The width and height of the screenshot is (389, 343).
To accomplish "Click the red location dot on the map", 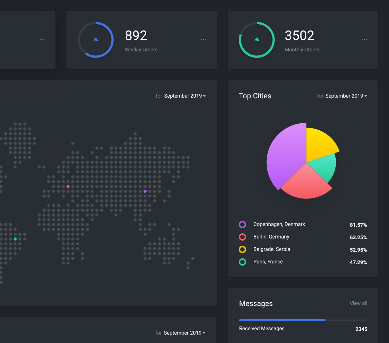I will coord(68,186).
